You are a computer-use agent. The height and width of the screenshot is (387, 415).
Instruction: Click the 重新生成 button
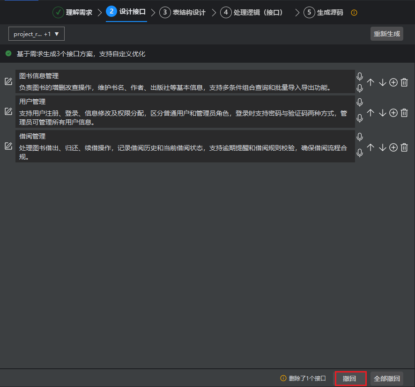(386, 34)
